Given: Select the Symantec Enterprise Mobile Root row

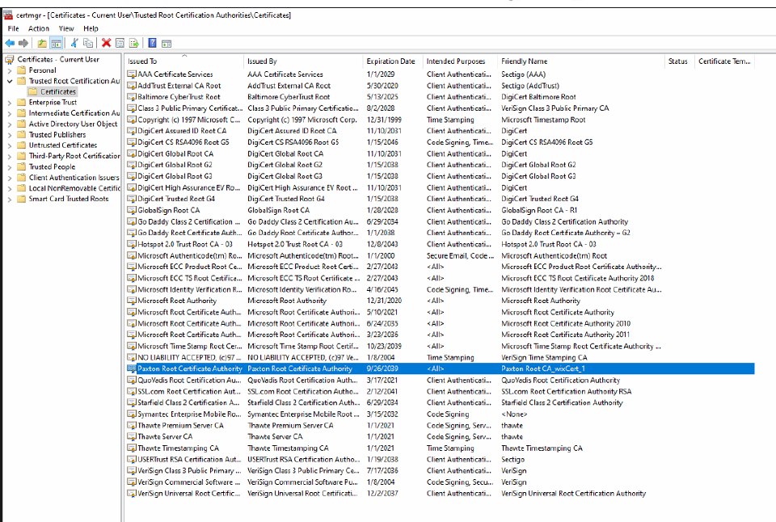Looking at the screenshot, I should (x=441, y=415).
